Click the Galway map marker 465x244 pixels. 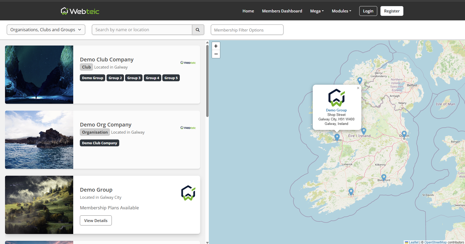pyautogui.click(x=337, y=138)
